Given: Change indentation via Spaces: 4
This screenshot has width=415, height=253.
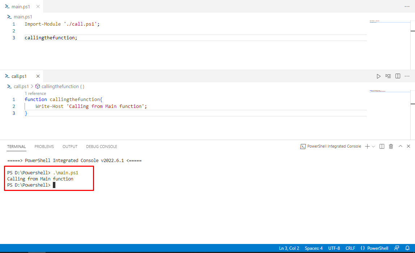Looking at the screenshot, I should click(x=314, y=248).
